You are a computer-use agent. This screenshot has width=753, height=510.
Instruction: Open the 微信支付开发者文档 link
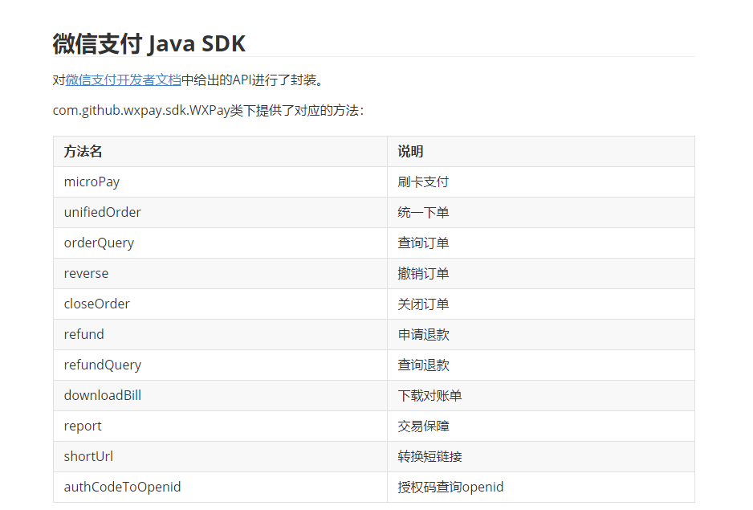pyautogui.click(x=123, y=80)
